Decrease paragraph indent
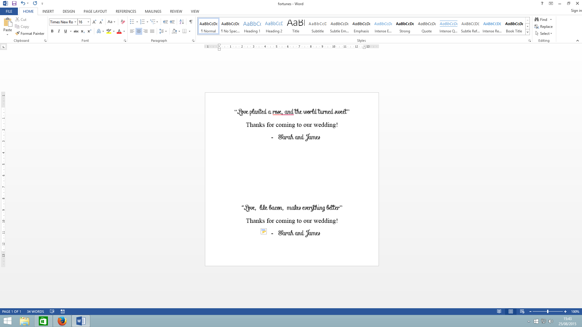The height and width of the screenshot is (327, 582). pyautogui.click(x=165, y=22)
